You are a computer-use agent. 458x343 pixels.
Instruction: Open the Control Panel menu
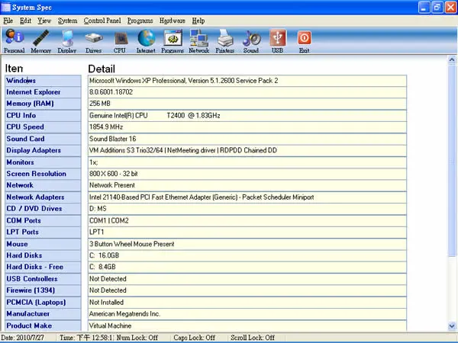(x=102, y=21)
